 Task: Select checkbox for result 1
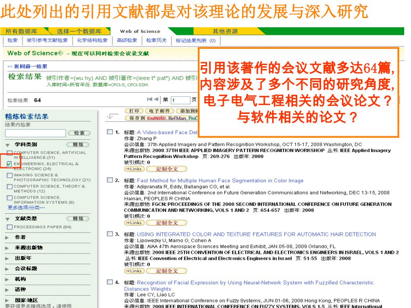coord(110,132)
